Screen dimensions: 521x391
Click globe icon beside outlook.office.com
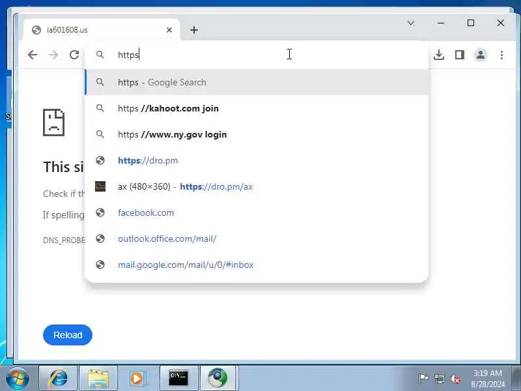pos(100,239)
